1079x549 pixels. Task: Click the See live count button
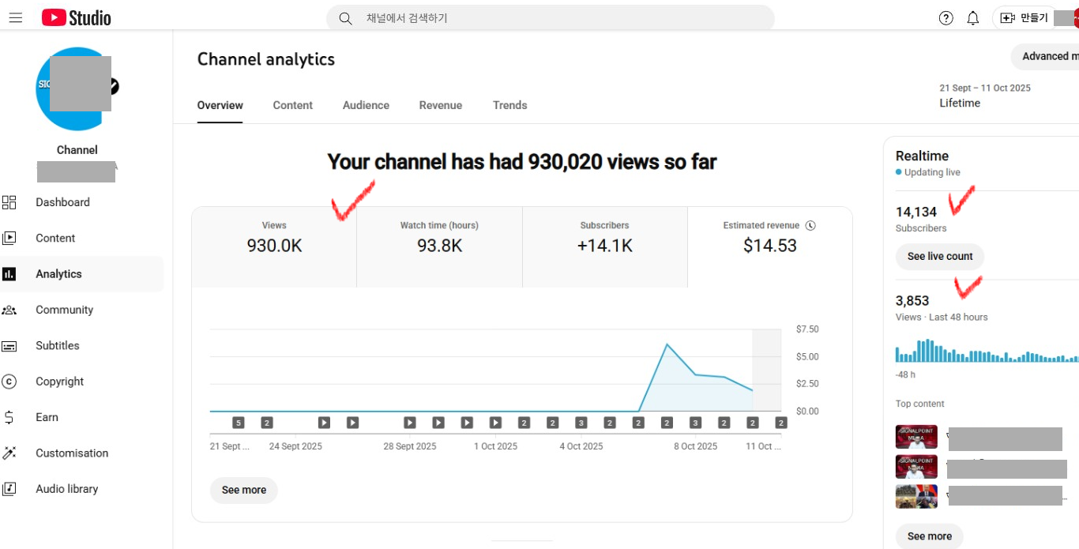point(939,257)
